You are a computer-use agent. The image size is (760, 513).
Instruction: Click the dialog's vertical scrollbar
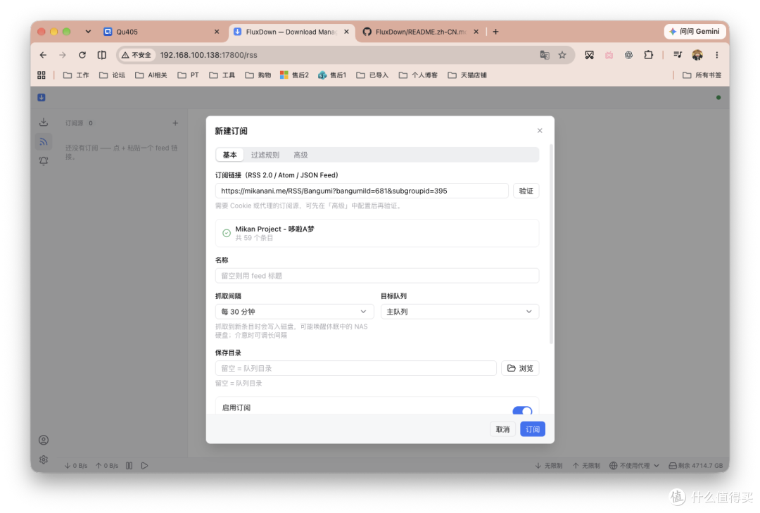click(x=550, y=244)
